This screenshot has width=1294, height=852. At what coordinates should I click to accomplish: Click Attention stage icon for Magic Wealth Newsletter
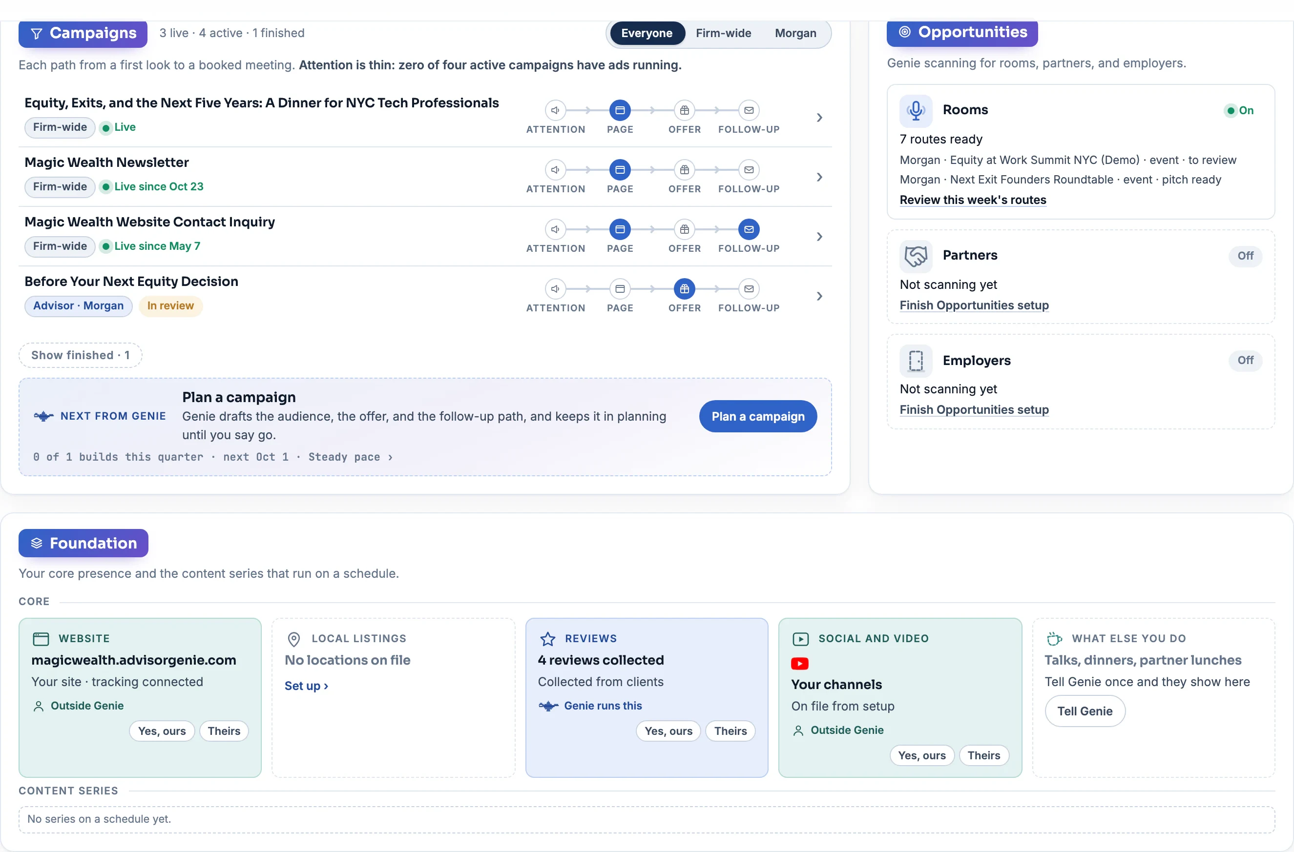pyautogui.click(x=555, y=170)
